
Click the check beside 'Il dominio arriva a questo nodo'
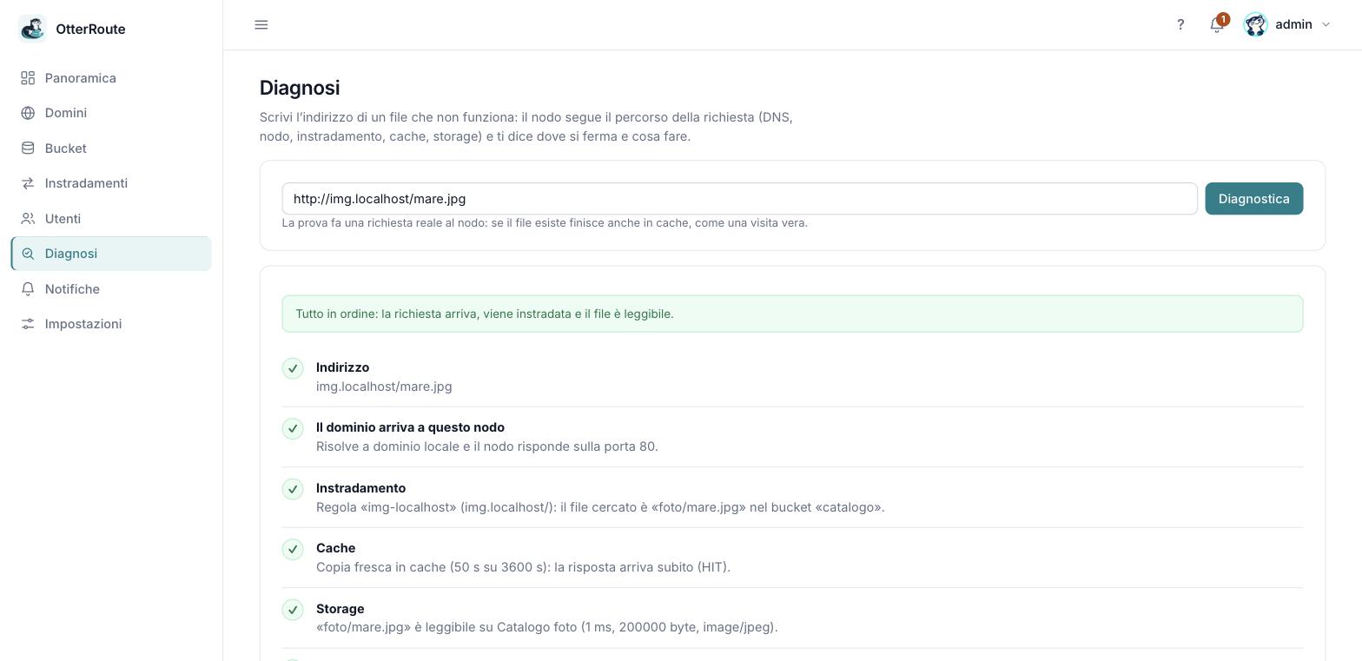click(293, 428)
